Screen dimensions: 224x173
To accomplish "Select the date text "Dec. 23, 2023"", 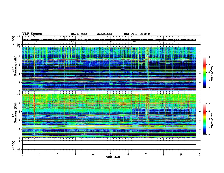I will click(x=79, y=34).
